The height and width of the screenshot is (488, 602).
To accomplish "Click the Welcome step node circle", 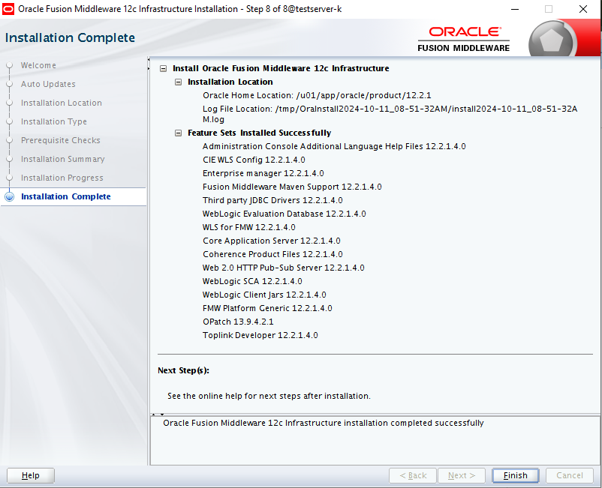I will 10,65.
